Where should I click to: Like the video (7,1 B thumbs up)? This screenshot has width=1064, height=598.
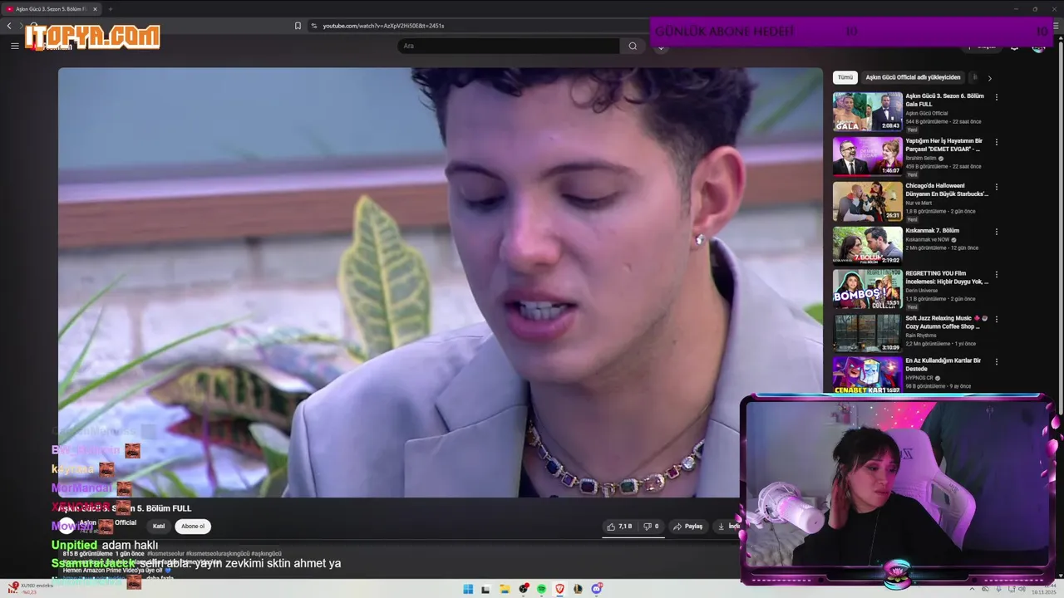(x=619, y=526)
